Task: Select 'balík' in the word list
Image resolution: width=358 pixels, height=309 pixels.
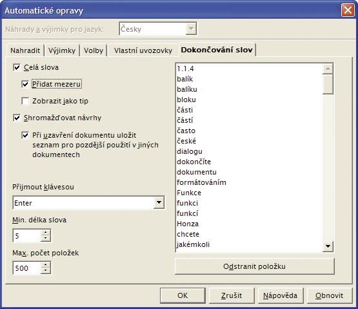Action: tap(250, 79)
